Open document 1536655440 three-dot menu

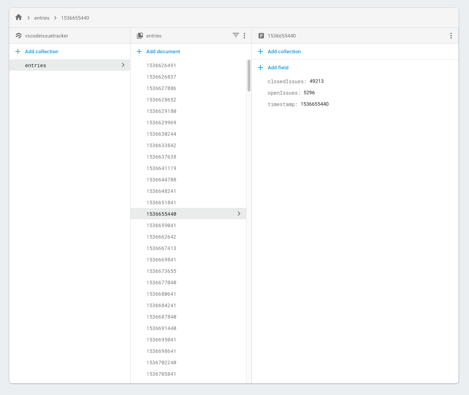point(451,36)
